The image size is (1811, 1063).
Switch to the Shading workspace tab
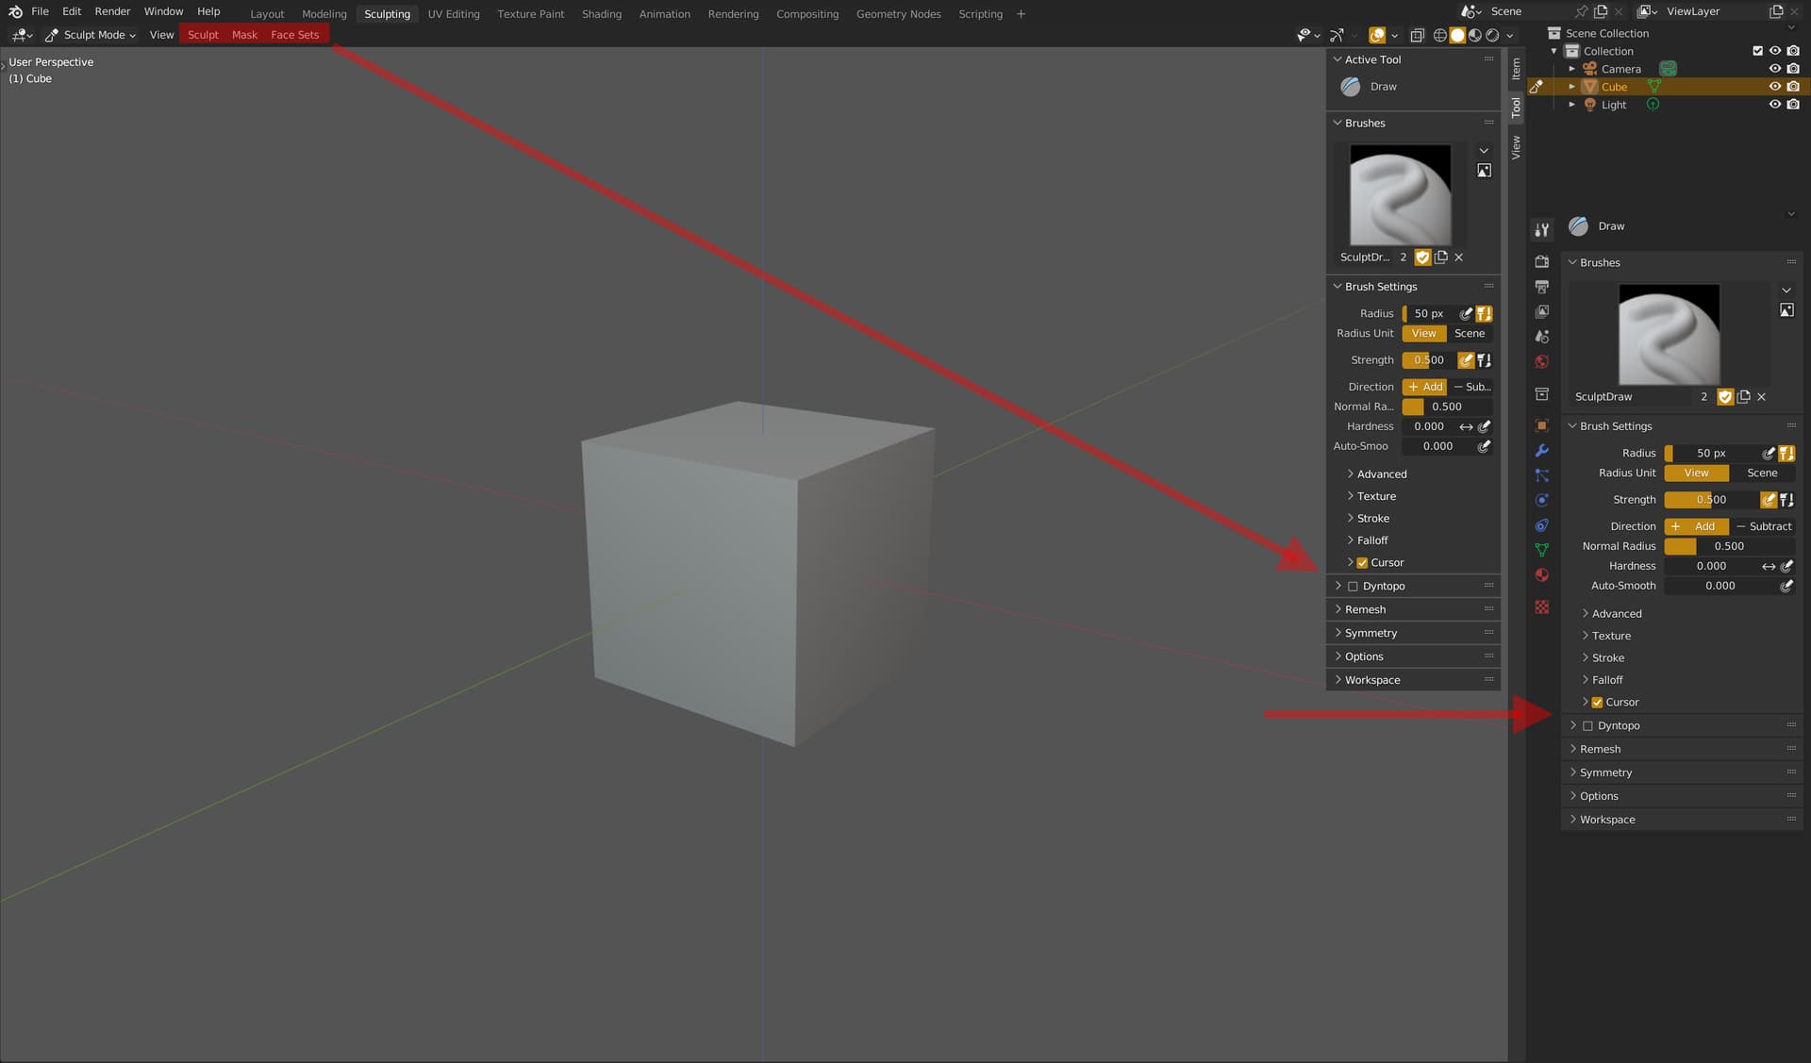[602, 13]
